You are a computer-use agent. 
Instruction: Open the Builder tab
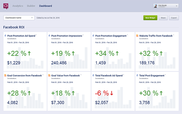[x=31, y=6]
